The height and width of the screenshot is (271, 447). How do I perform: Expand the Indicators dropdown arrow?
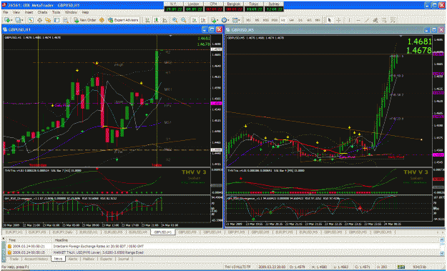tap(218, 20)
